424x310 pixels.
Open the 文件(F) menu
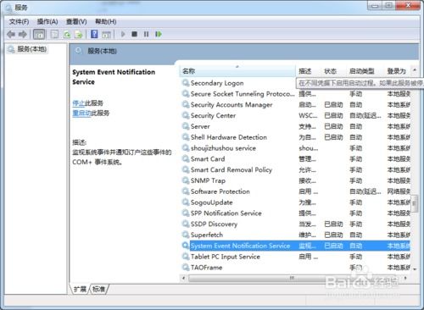(19, 22)
